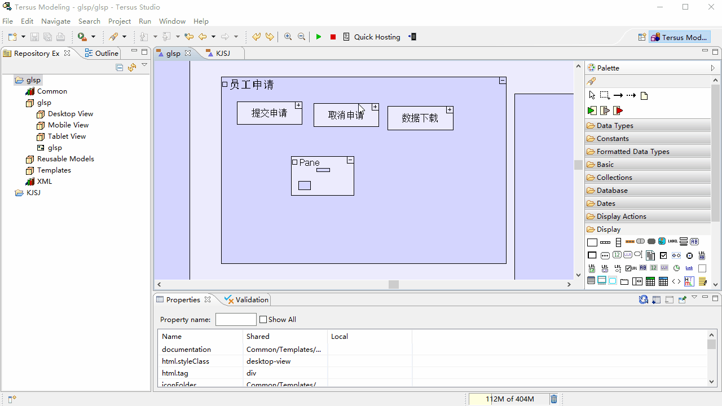Click the pin icon in Properties toolbar
Screen dimensions: 722x406
pos(683,299)
